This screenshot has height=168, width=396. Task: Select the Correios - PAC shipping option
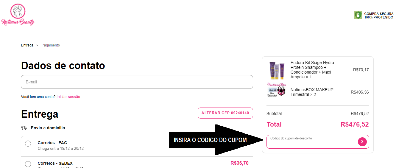point(28,144)
